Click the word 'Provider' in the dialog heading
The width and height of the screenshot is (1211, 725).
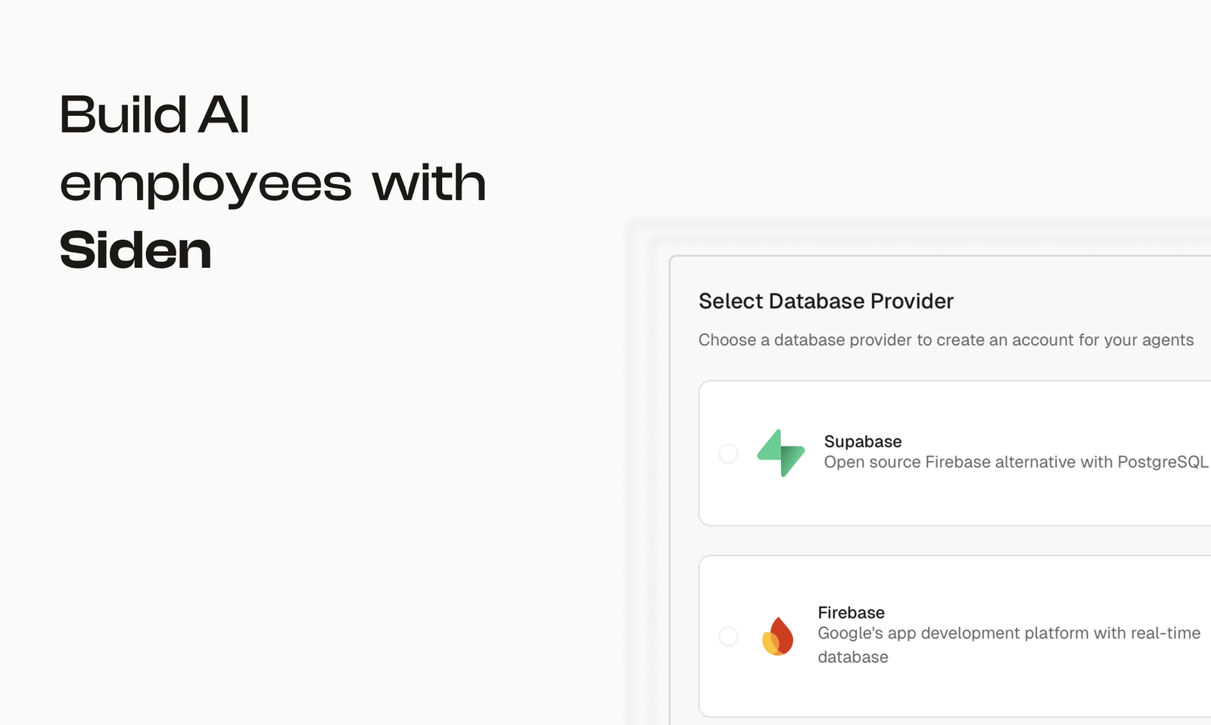tap(912, 301)
